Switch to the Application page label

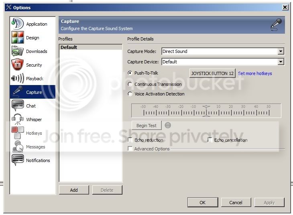coord(37,24)
